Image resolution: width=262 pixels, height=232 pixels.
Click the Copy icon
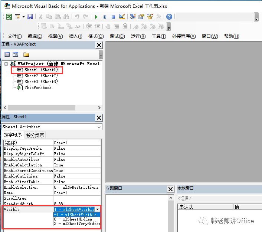click(49, 17)
